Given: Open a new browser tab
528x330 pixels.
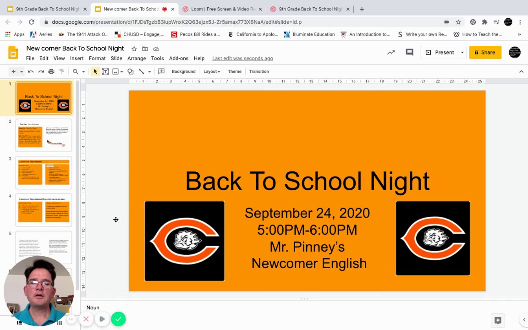Looking at the screenshot, I should (362, 9).
